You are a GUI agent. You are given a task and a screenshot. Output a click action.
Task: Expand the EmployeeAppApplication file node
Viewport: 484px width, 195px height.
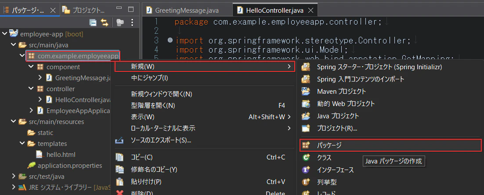point(31,110)
